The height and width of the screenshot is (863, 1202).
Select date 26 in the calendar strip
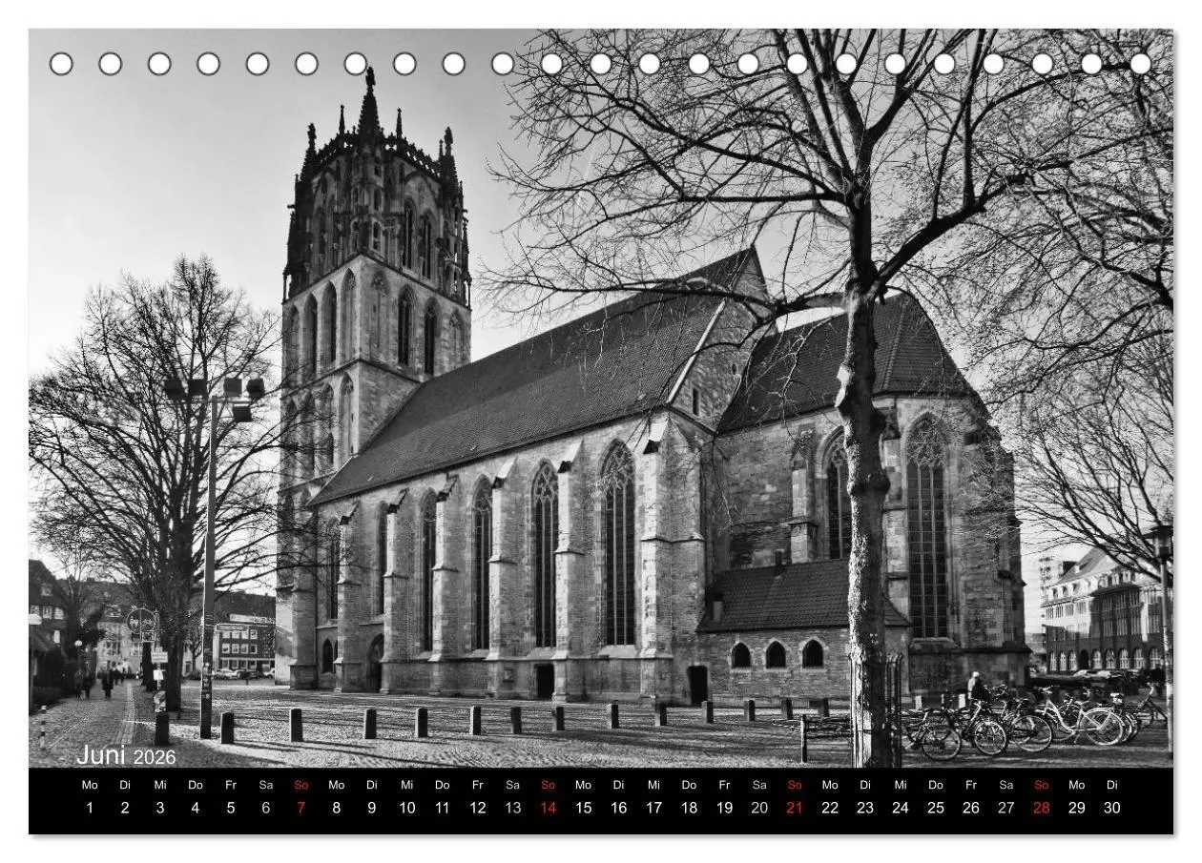tap(971, 808)
